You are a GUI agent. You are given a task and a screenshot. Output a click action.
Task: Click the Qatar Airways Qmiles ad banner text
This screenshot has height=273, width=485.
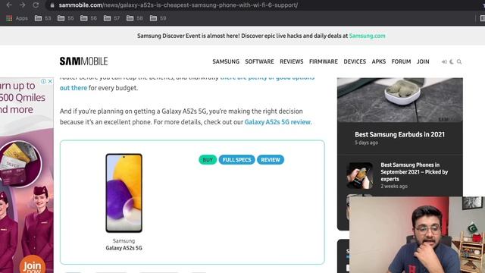(22, 98)
